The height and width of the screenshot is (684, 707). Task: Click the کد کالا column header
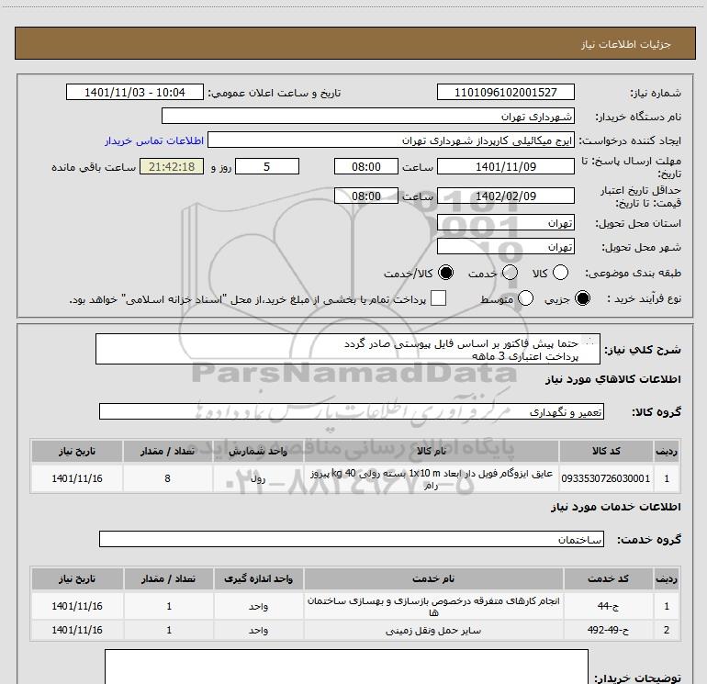tap(606, 451)
